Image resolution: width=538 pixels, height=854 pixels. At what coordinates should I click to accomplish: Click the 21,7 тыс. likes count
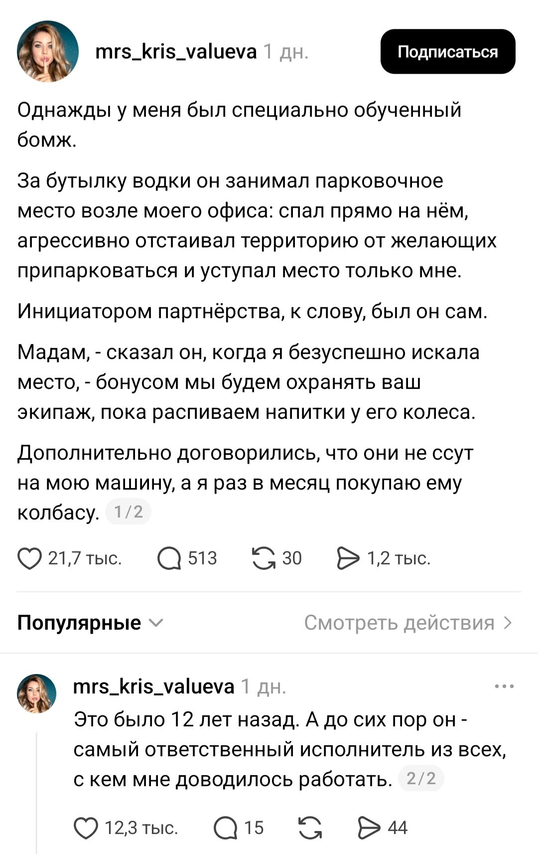[85, 558]
